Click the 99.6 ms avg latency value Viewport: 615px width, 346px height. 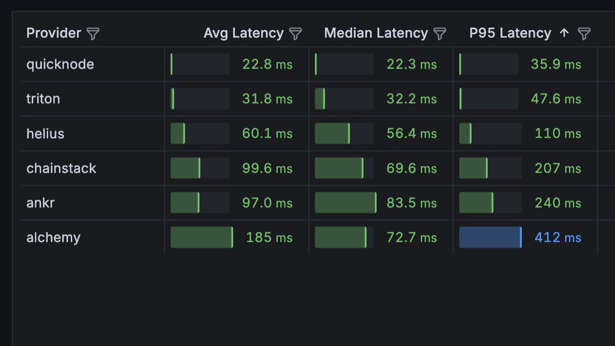(268, 168)
